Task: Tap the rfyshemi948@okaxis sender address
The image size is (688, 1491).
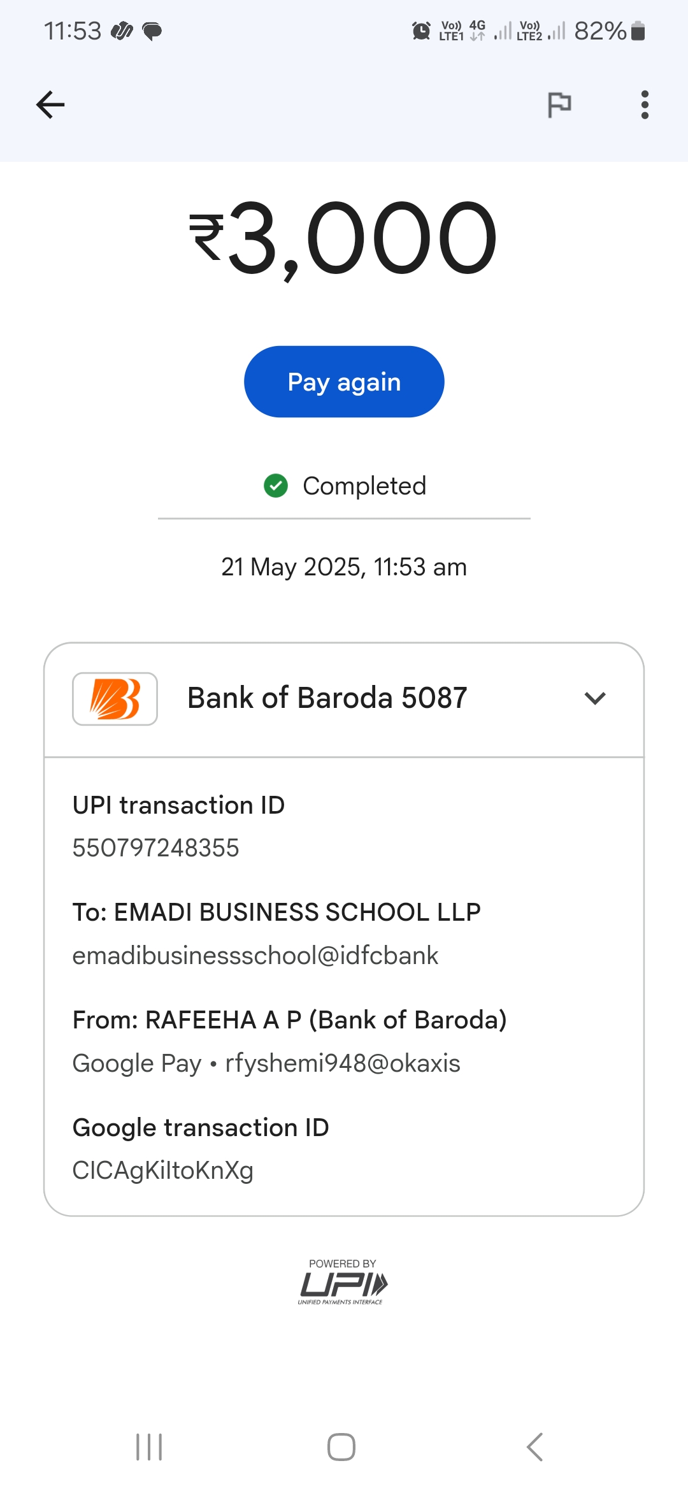Action: coord(343,1063)
